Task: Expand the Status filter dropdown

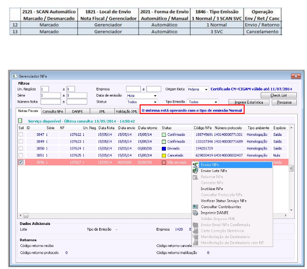Action: tap(155, 102)
